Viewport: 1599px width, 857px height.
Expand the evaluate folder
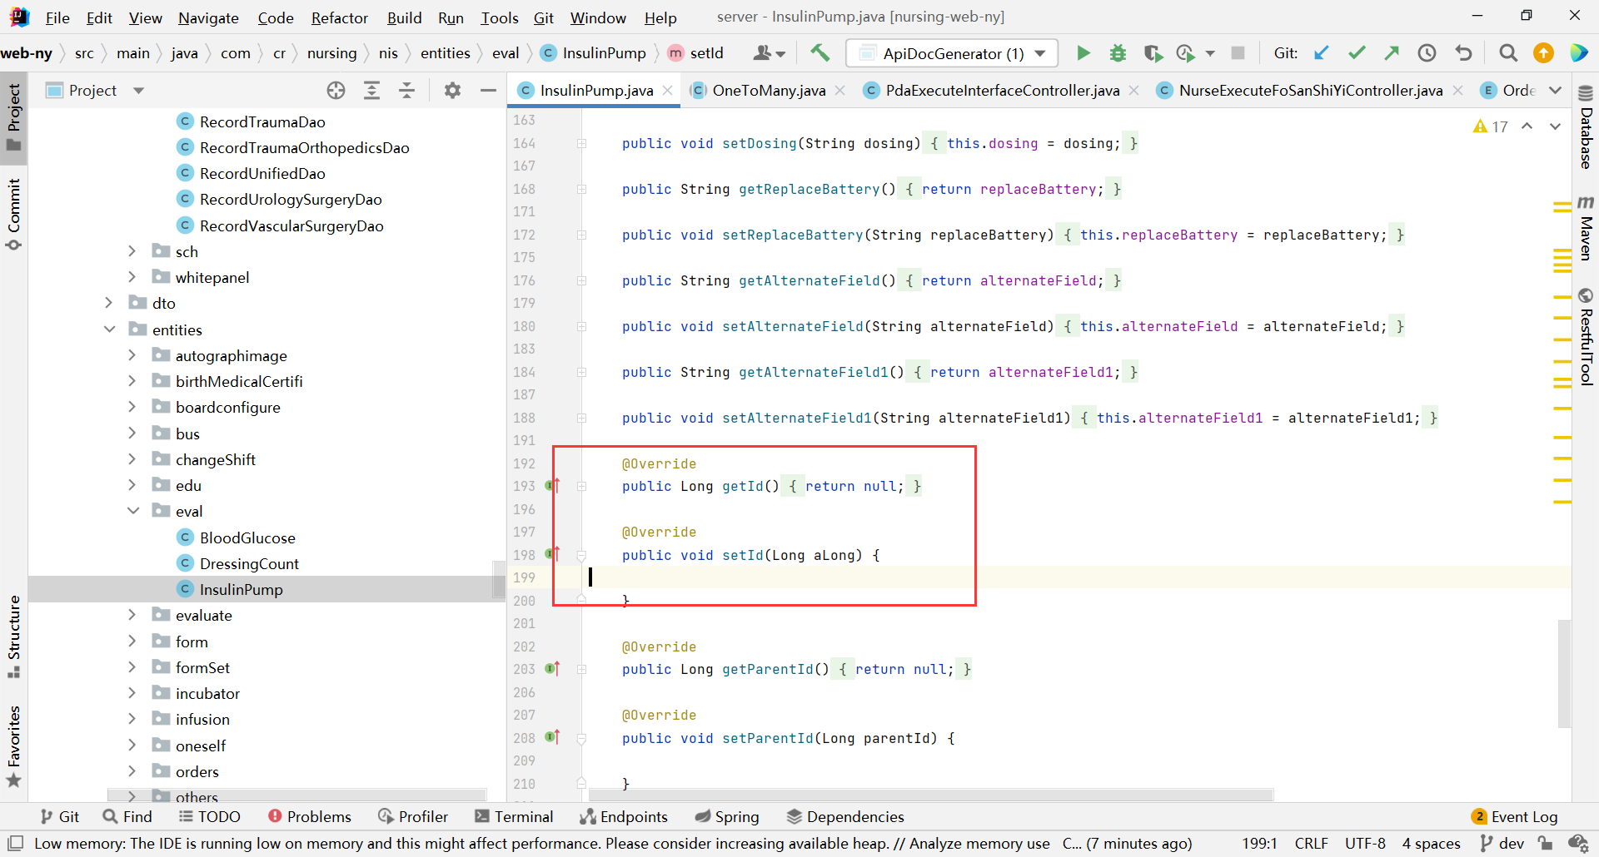132,615
